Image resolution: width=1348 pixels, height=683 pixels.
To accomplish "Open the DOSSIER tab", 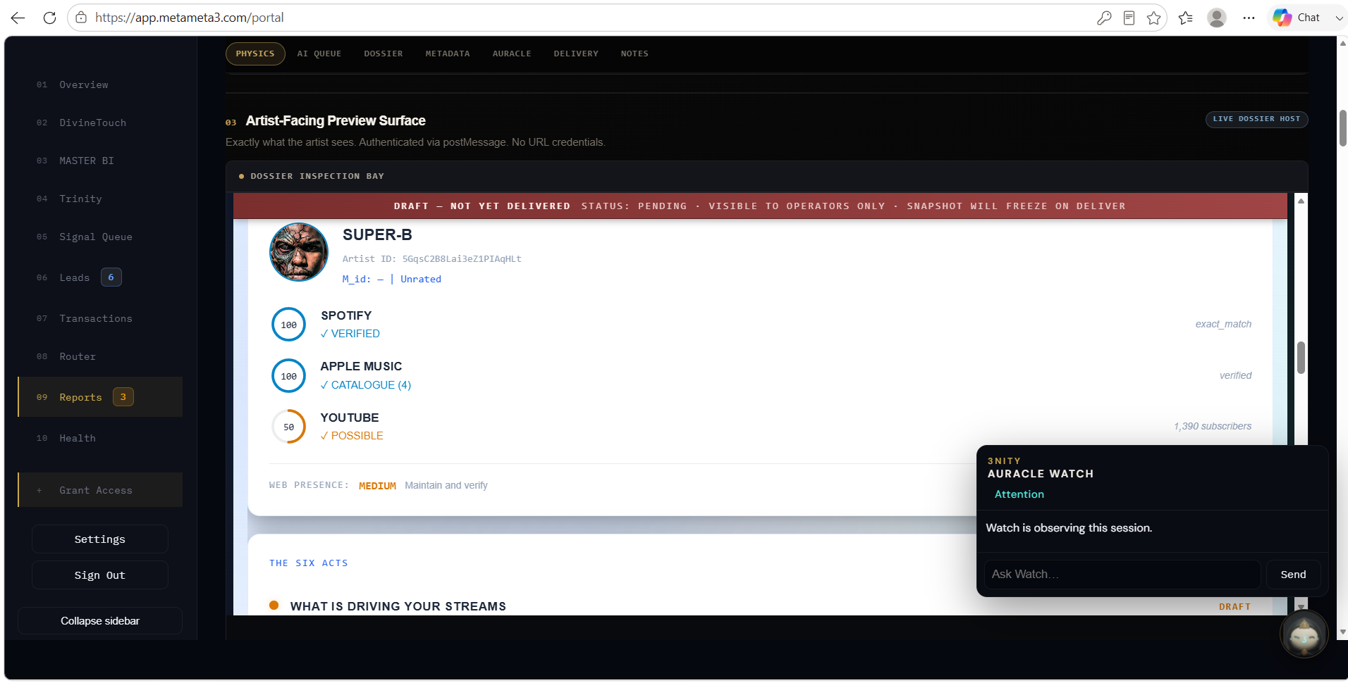I will 384,54.
